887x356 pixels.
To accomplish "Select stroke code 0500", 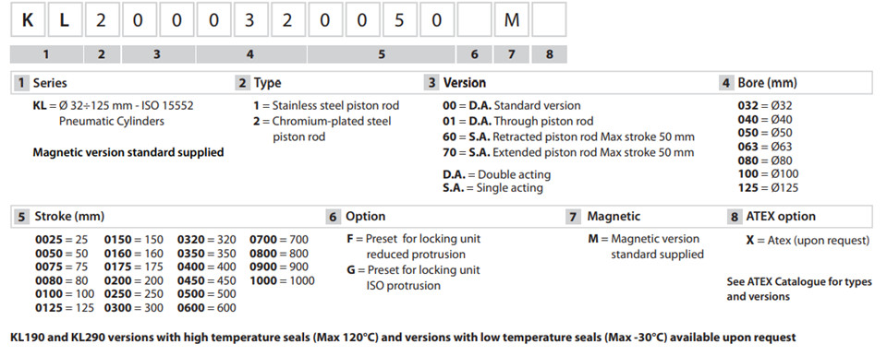I will (x=206, y=294).
